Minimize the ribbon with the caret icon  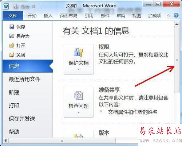pyautogui.click(x=169, y=15)
